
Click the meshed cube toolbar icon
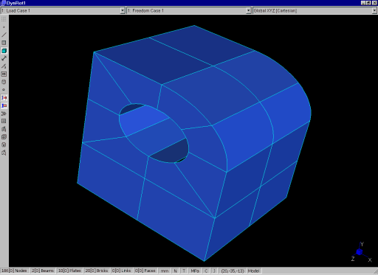(4, 137)
